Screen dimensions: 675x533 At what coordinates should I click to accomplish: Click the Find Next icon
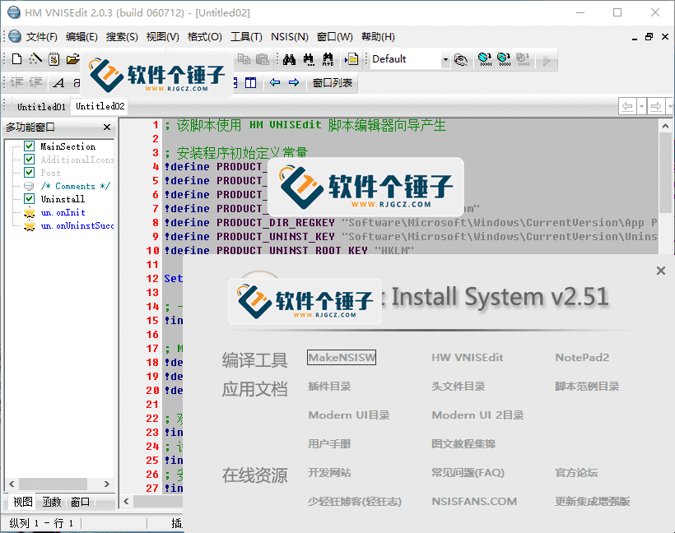click(310, 58)
